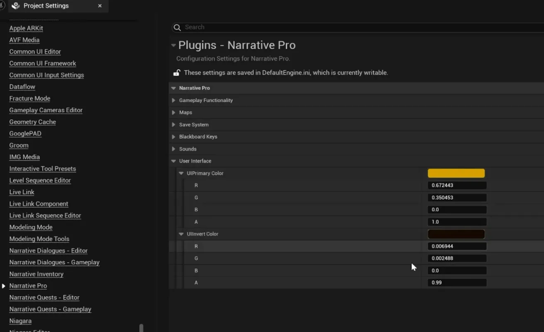Select Narrative Pro in the sidebar

pos(28,286)
